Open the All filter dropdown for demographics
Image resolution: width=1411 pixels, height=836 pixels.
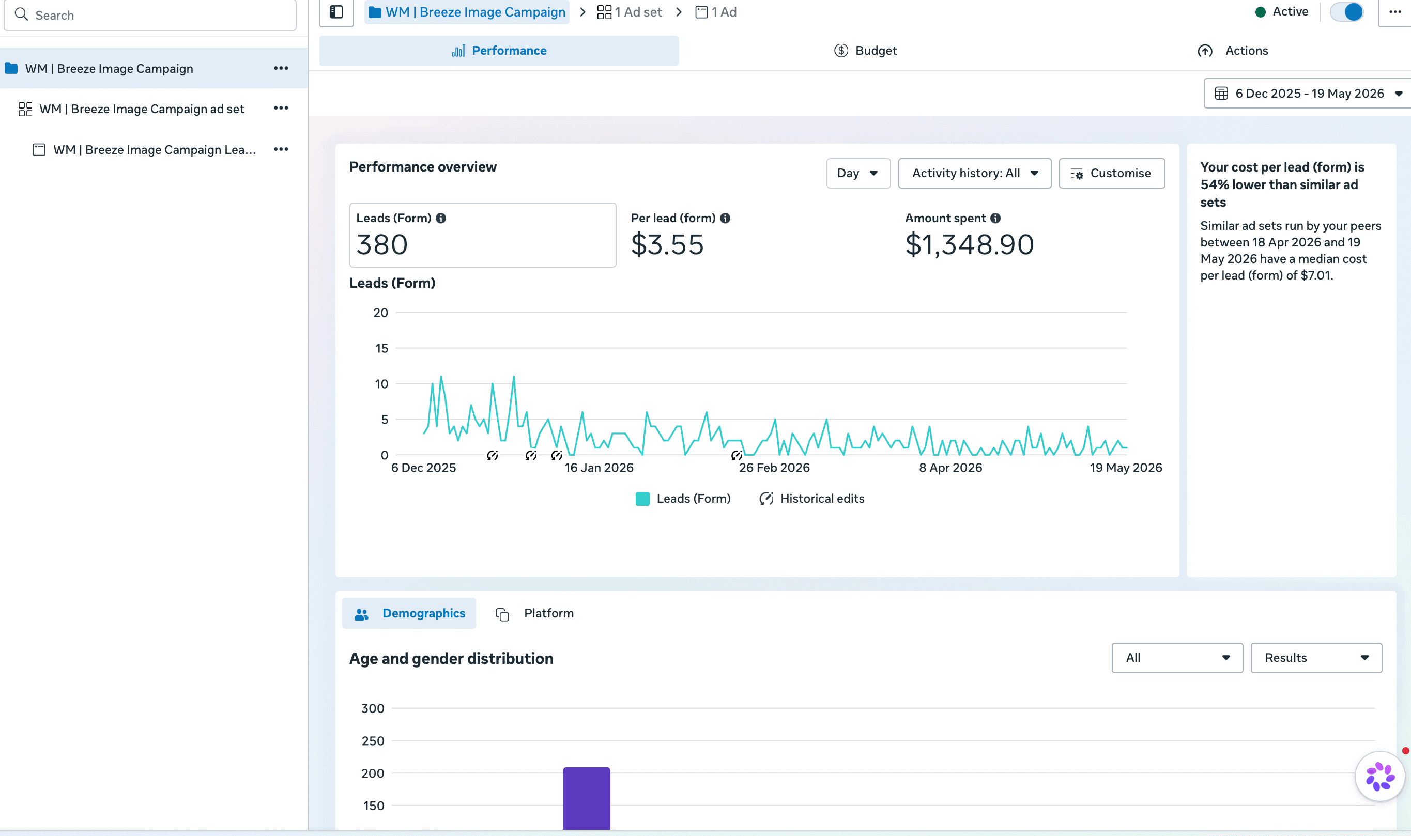coord(1177,658)
